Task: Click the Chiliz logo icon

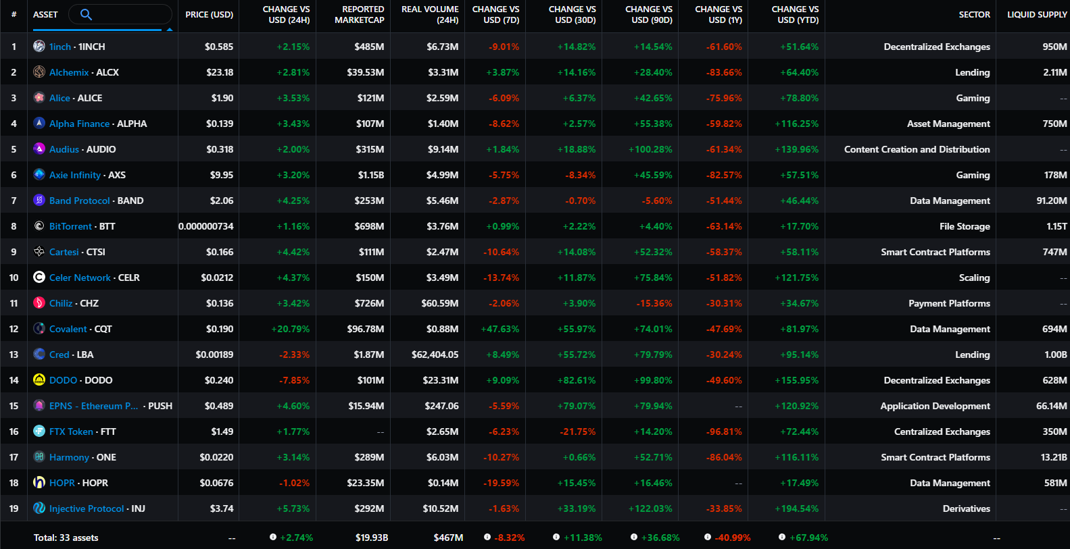Action: [x=39, y=303]
